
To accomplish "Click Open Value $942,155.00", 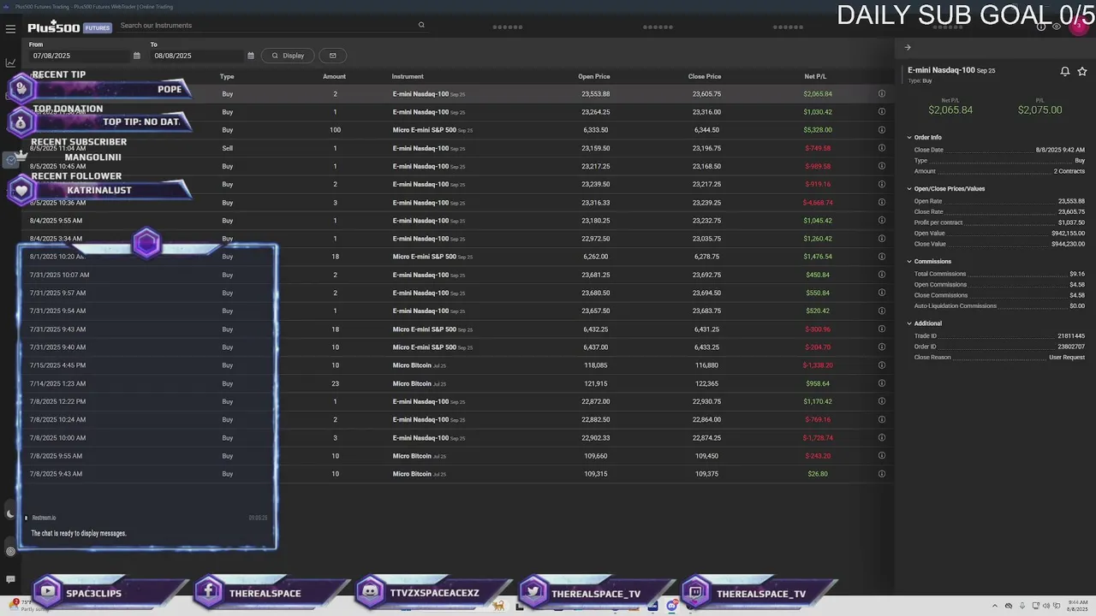I will pyautogui.click(x=1068, y=233).
